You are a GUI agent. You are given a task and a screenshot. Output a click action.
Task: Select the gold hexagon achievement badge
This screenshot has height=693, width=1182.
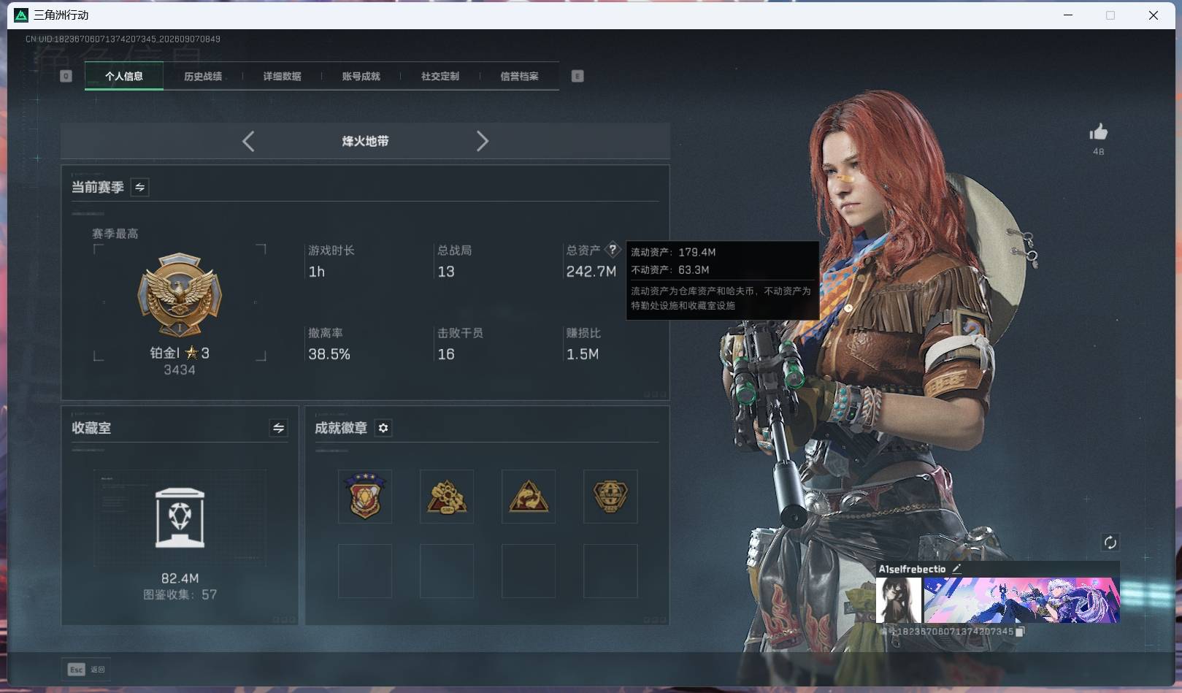(610, 497)
